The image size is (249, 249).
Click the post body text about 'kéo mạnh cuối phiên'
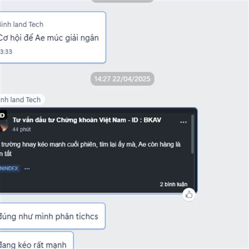(x=90, y=149)
